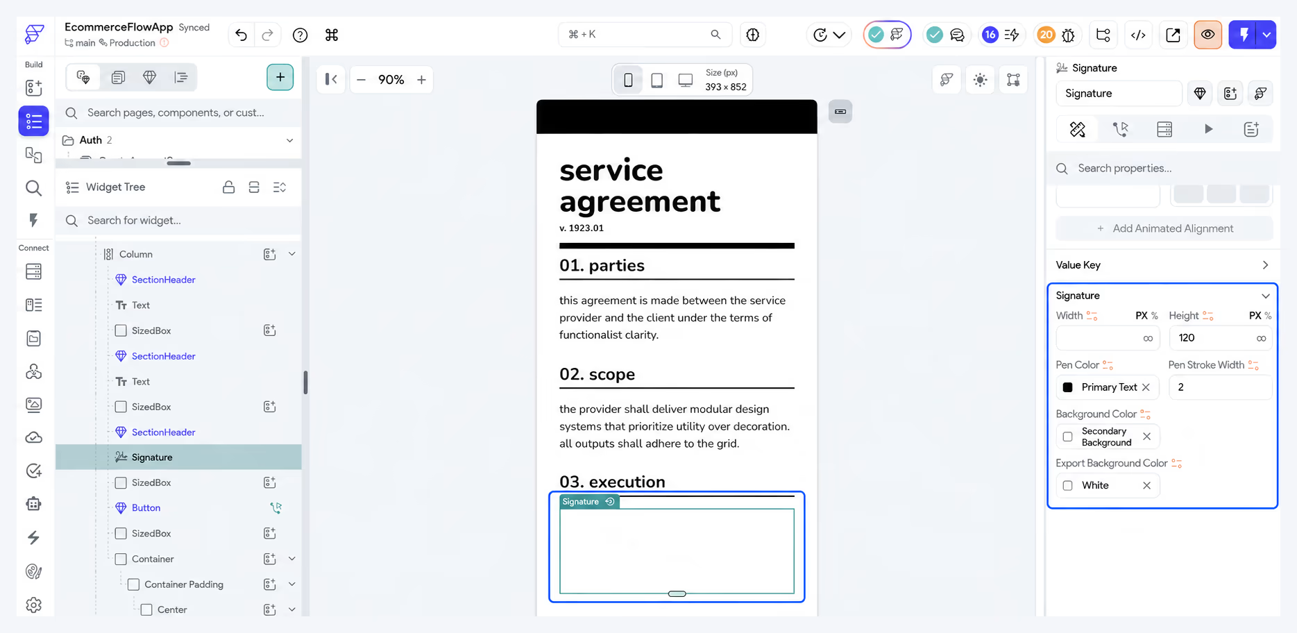Open Secondary Background color swatch
This screenshot has height=633, width=1297.
(1068, 437)
